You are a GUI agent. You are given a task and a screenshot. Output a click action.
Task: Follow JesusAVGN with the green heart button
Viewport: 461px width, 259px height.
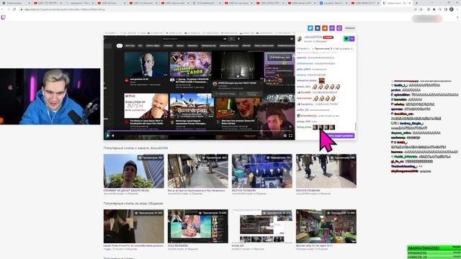346,39
